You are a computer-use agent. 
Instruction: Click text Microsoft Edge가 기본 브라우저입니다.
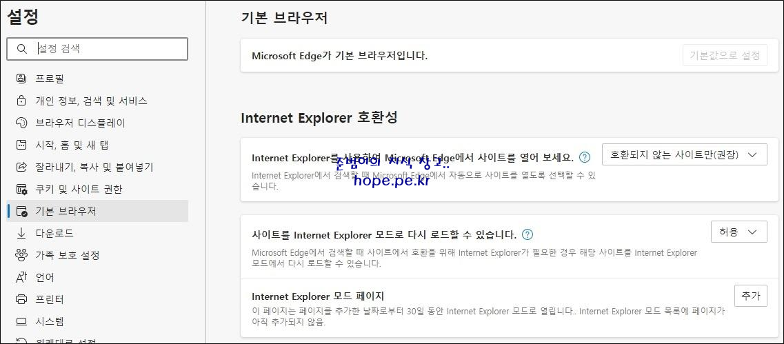pyautogui.click(x=339, y=55)
